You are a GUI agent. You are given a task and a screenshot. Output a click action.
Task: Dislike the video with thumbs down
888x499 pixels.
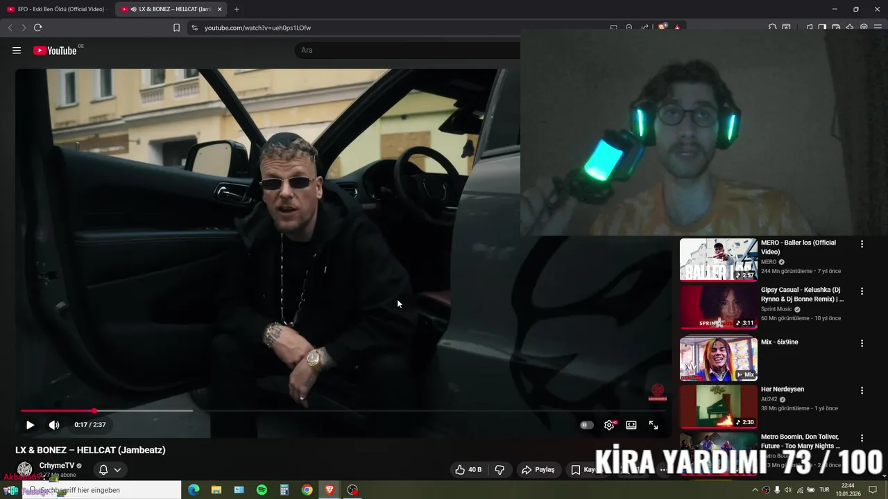[499, 470]
